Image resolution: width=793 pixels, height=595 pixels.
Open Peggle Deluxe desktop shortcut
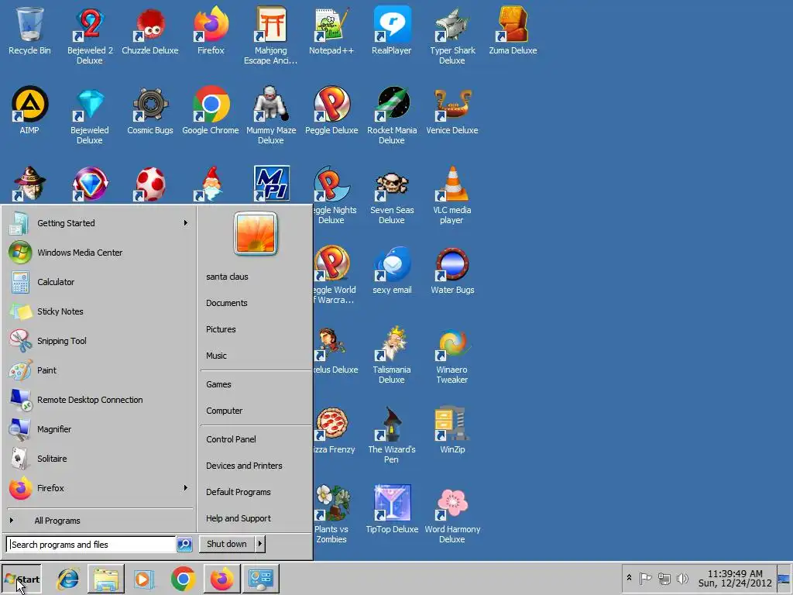tap(331, 110)
